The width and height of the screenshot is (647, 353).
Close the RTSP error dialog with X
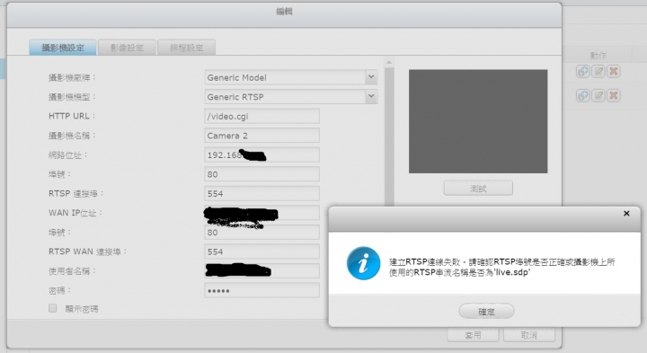click(x=626, y=213)
